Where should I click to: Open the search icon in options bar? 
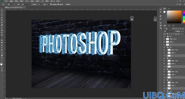pos(177,4)
